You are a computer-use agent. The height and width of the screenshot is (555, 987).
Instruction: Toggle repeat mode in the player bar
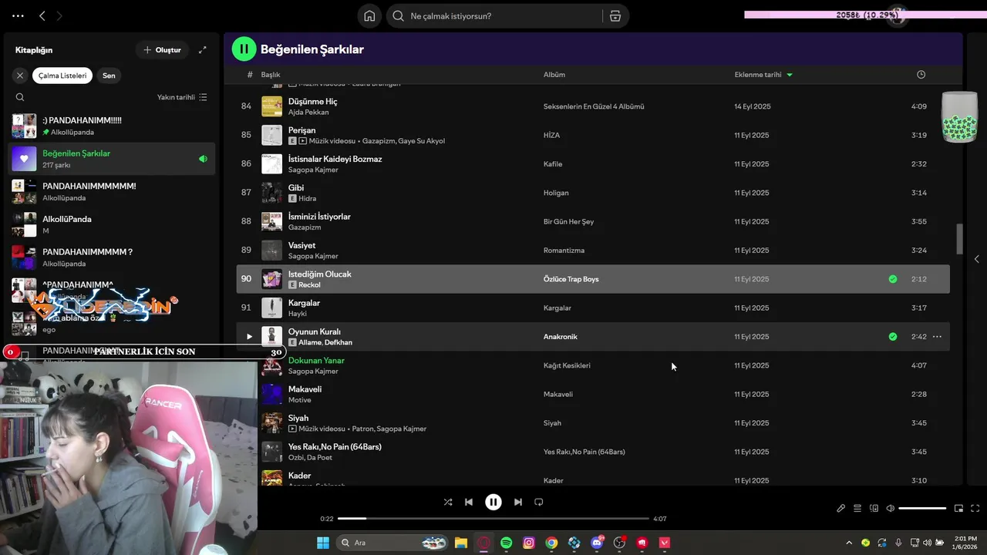click(539, 502)
